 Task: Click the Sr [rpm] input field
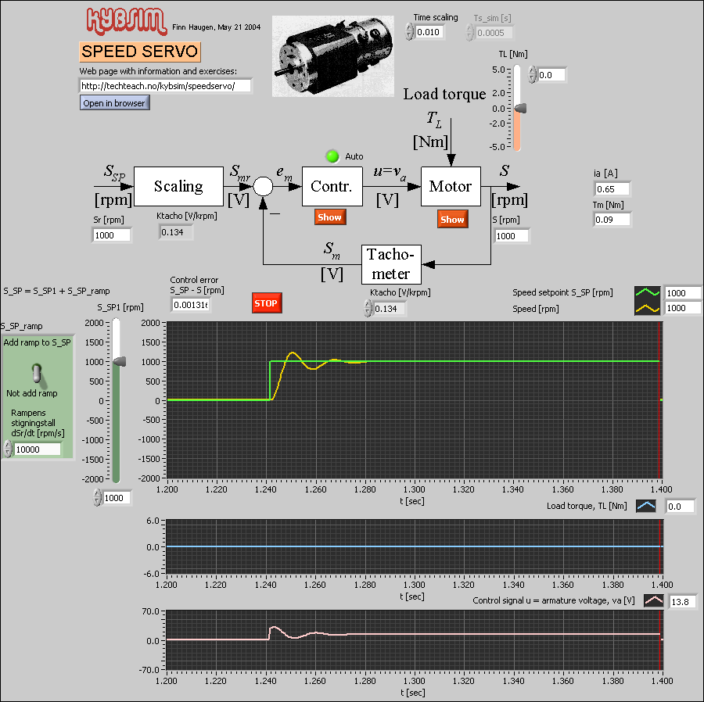[x=112, y=235]
